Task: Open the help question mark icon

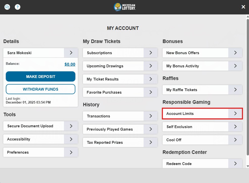Action: click(17, 7)
